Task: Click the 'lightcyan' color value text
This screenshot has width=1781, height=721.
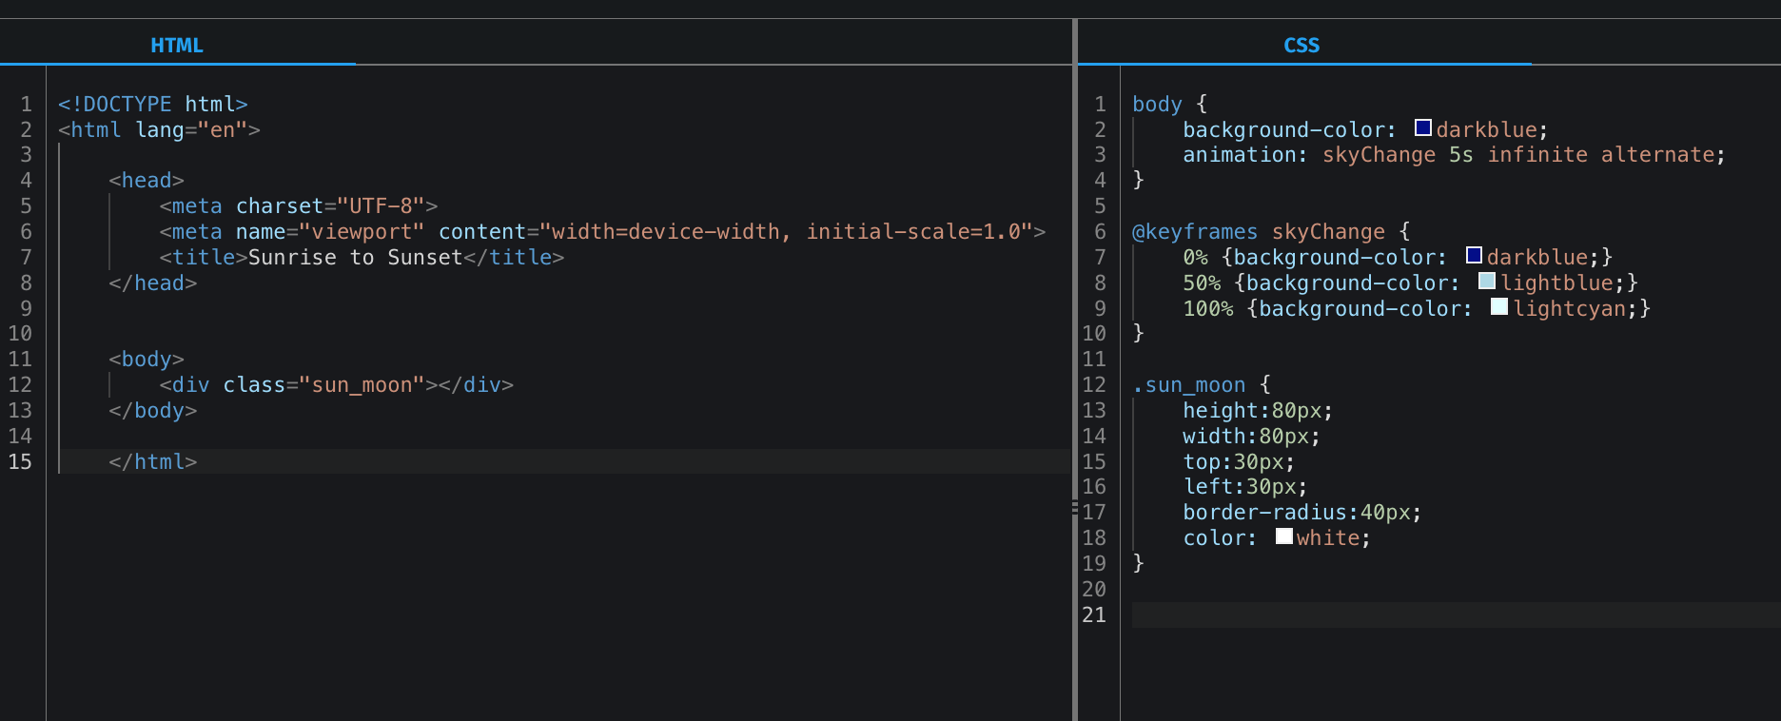Action: click(x=1570, y=309)
